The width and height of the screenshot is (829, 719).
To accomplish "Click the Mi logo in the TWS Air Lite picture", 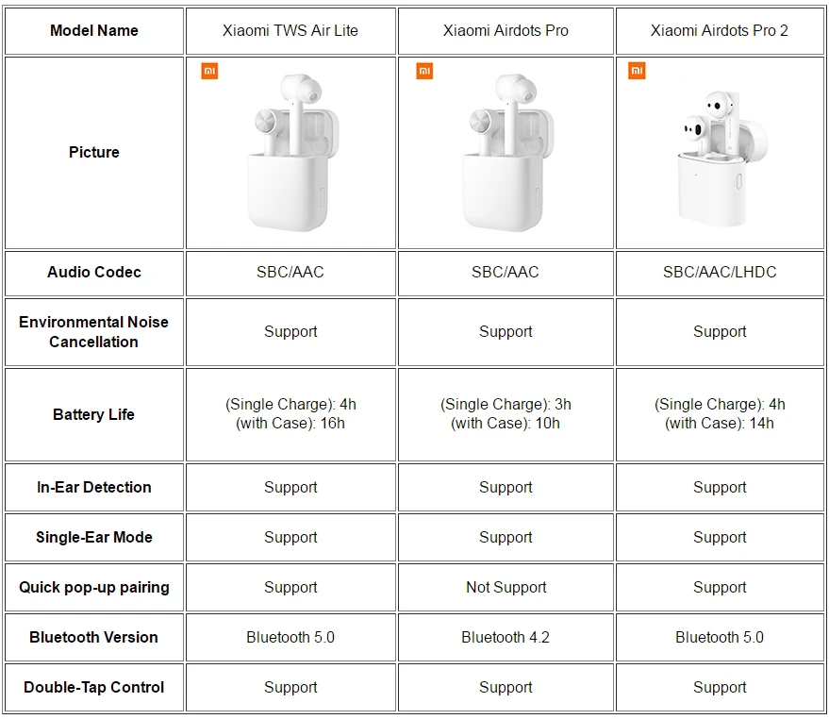I will 209,72.
